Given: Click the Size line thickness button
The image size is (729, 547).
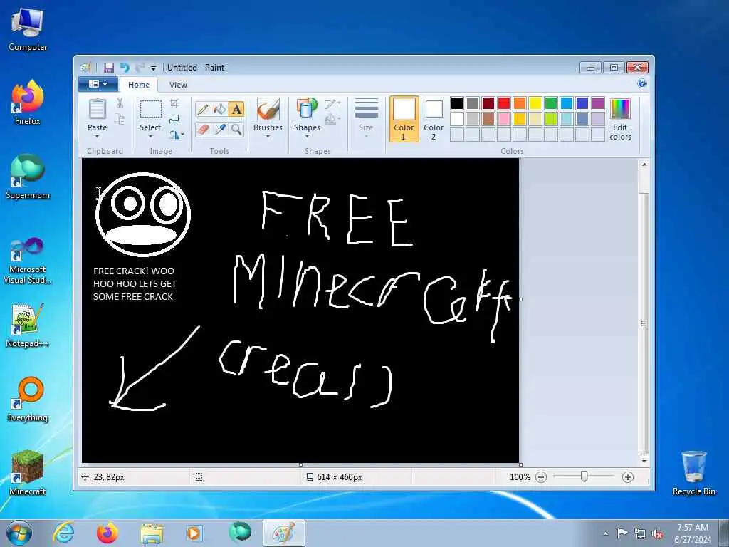Looking at the screenshot, I should (x=366, y=118).
